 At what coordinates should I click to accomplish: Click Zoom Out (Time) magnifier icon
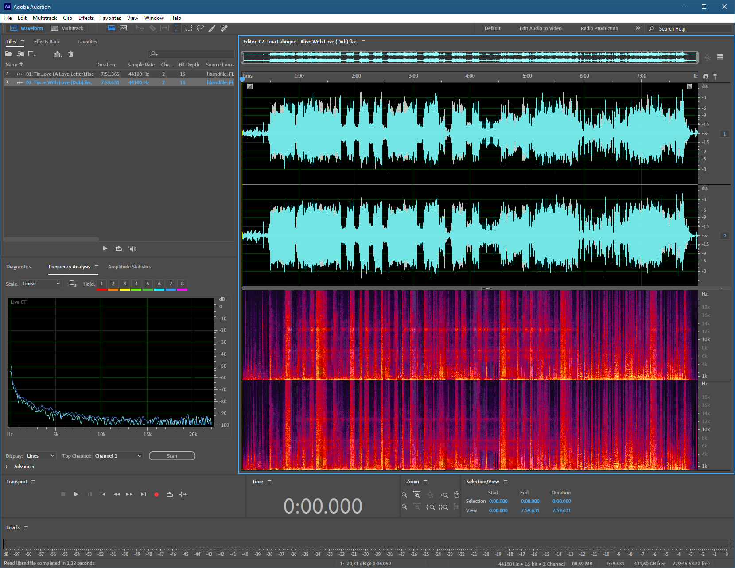coord(417,507)
